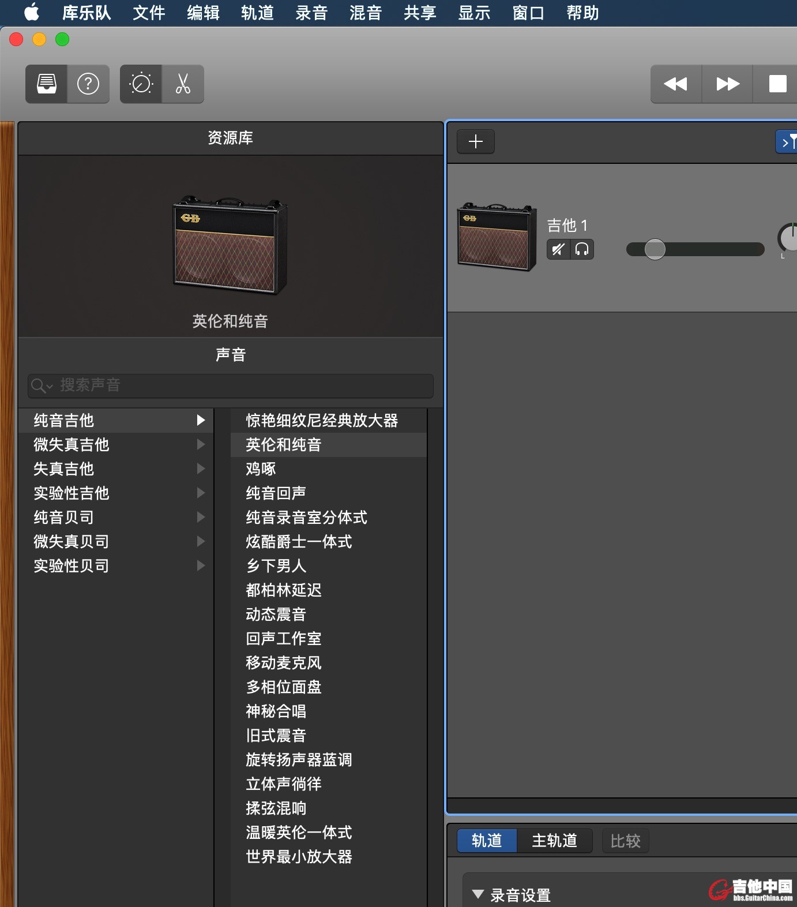
Task: Open the 文件 menu
Action: click(x=149, y=13)
